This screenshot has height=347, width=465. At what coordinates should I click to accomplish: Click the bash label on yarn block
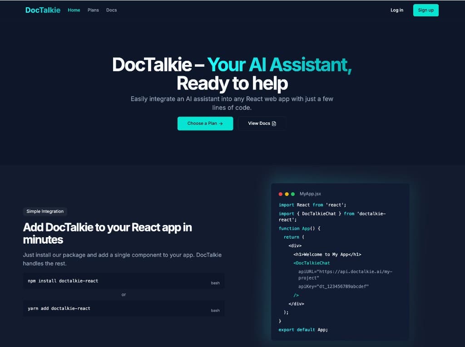point(215,311)
